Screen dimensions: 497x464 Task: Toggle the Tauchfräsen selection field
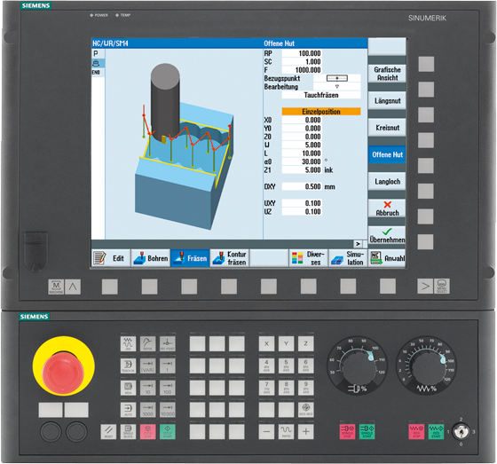click(x=321, y=95)
